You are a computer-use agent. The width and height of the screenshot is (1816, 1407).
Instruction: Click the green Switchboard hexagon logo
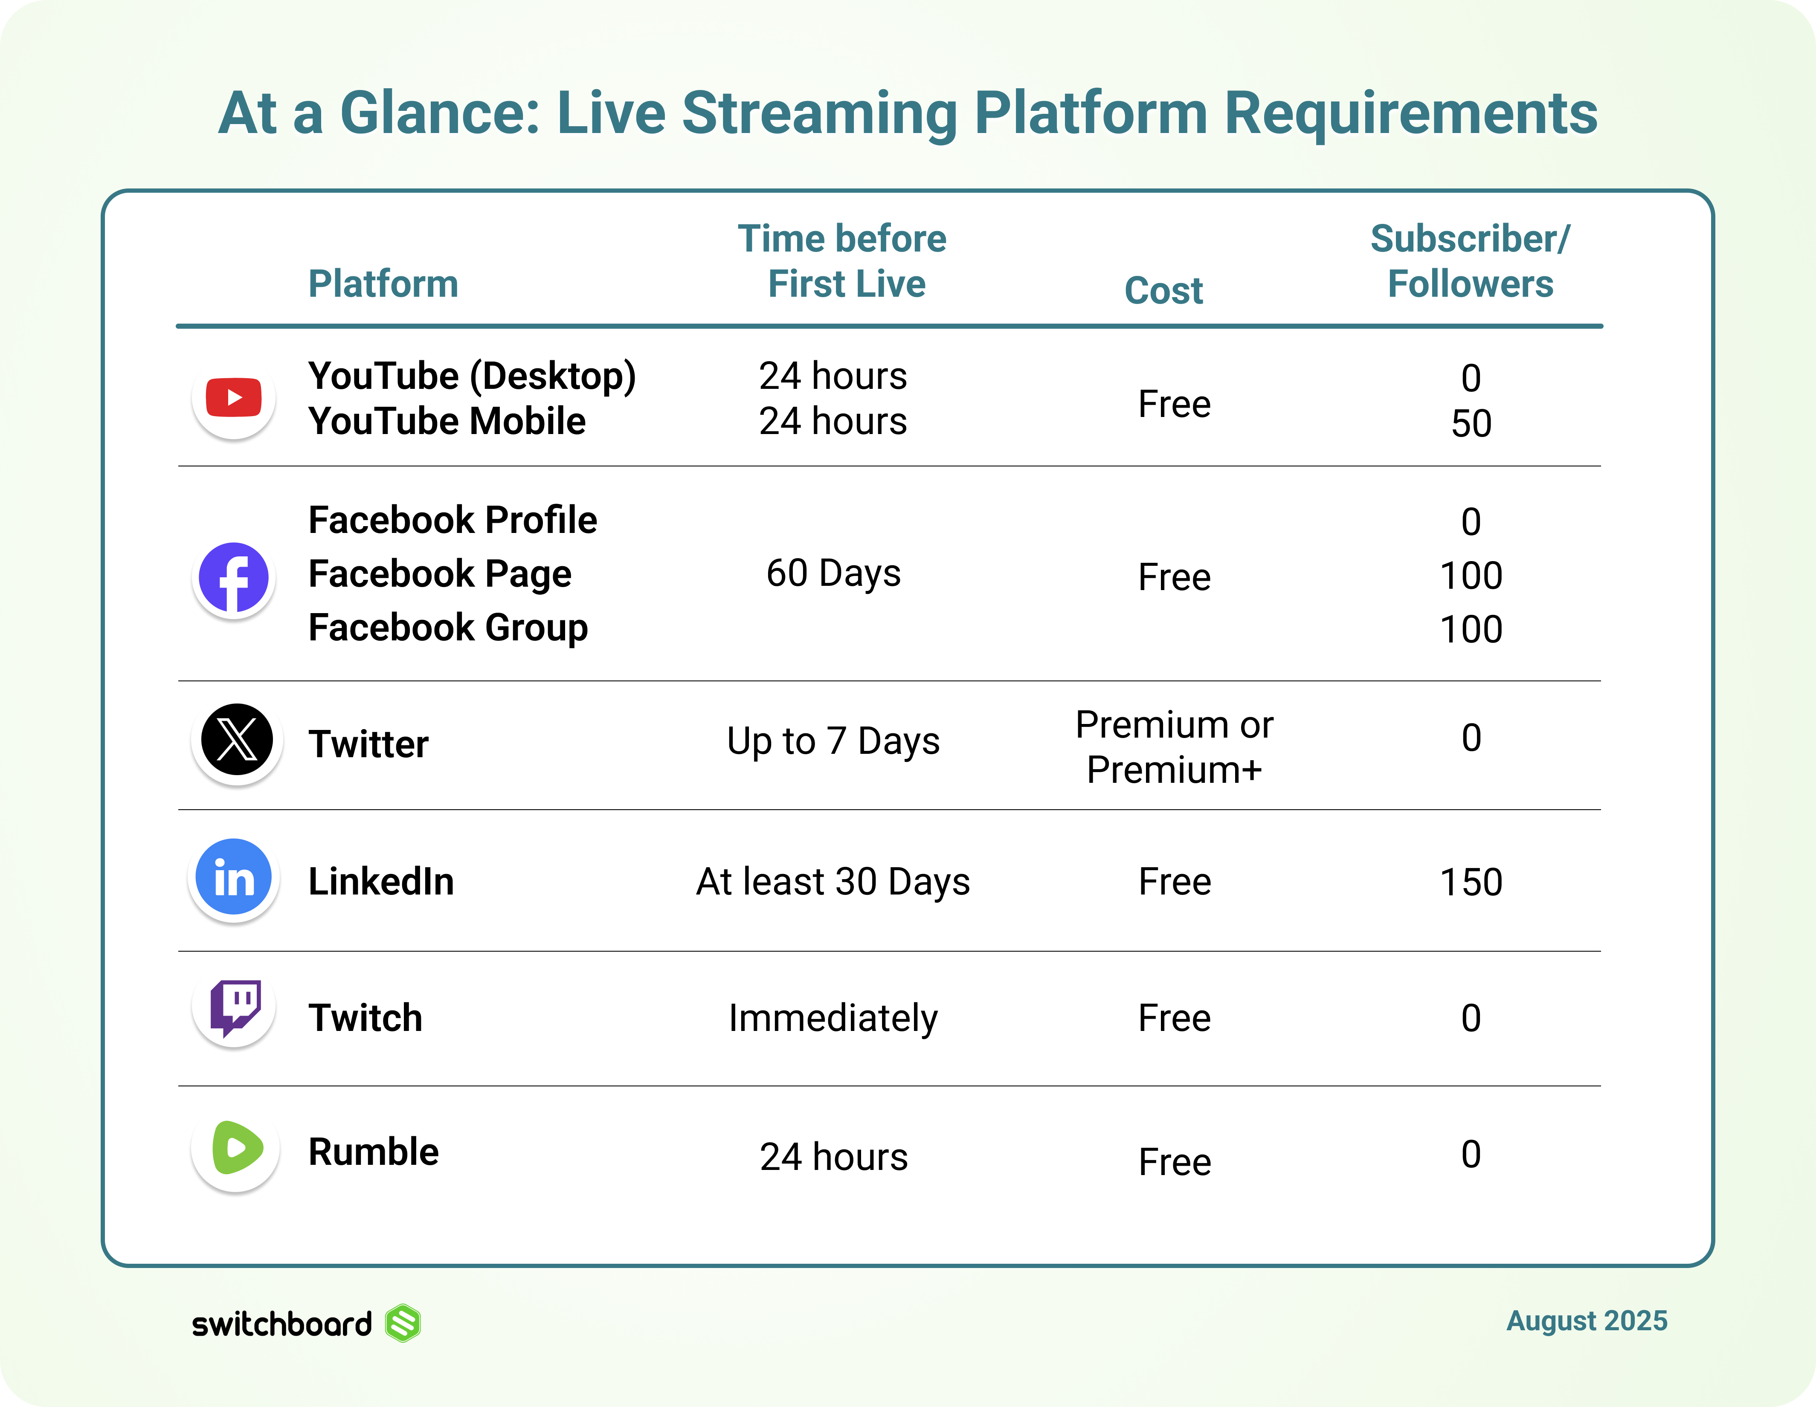[403, 1322]
